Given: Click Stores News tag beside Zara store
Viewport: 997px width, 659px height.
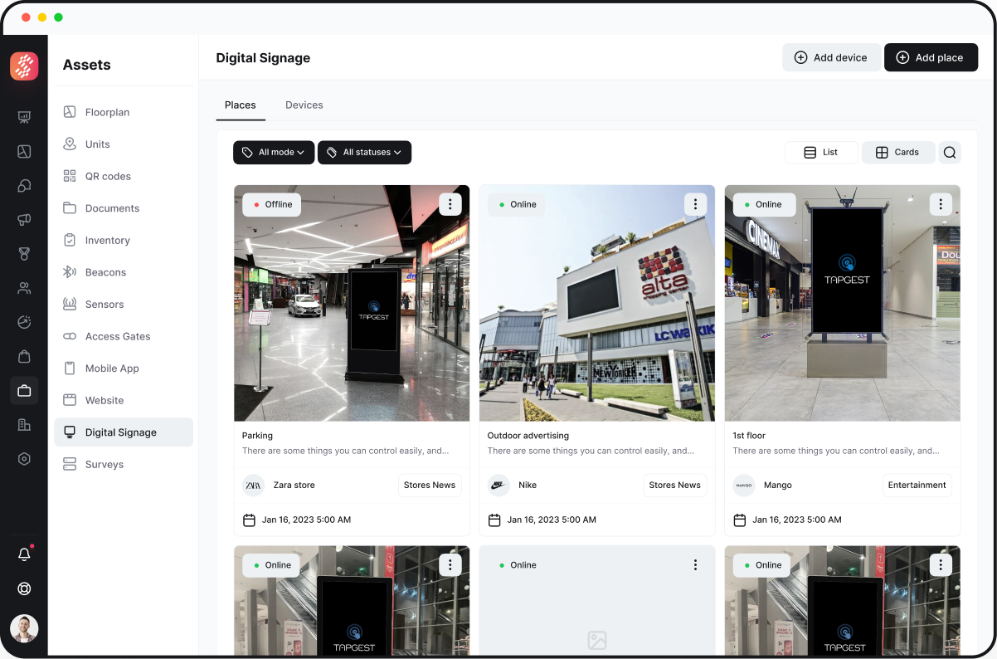Looking at the screenshot, I should tap(430, 486).
